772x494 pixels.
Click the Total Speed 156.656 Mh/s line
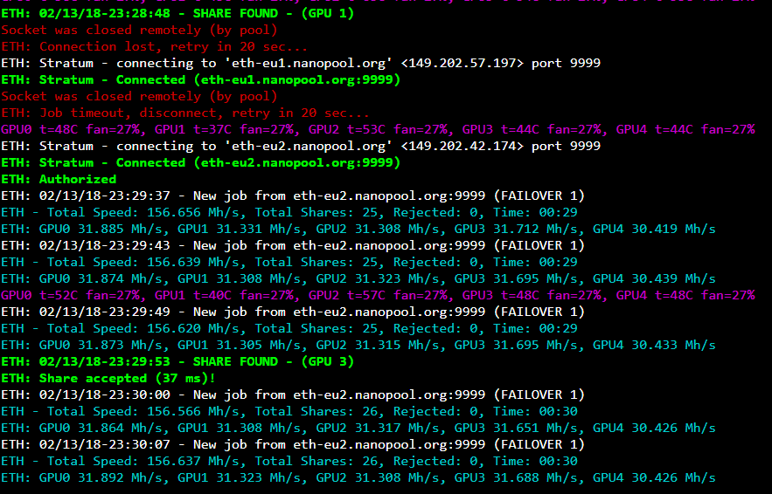click(x=289, y=212)
